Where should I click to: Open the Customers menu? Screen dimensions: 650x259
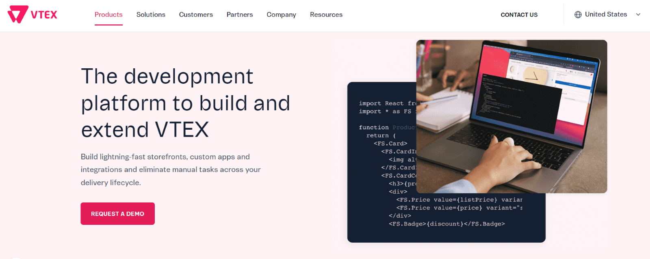point(196,15)
